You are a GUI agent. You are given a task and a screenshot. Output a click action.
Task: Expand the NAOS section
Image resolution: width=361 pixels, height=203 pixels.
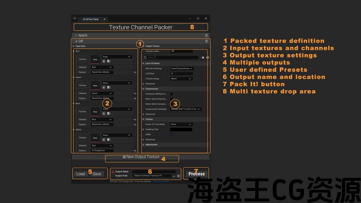point(76,36)
